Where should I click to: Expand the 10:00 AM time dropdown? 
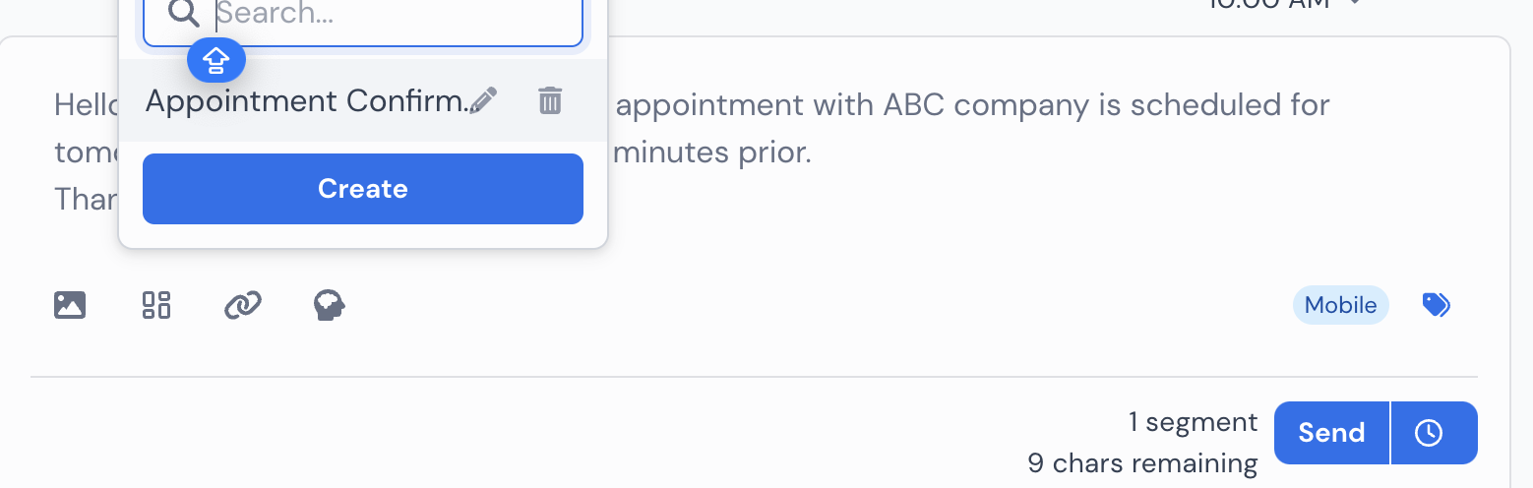1354,3
